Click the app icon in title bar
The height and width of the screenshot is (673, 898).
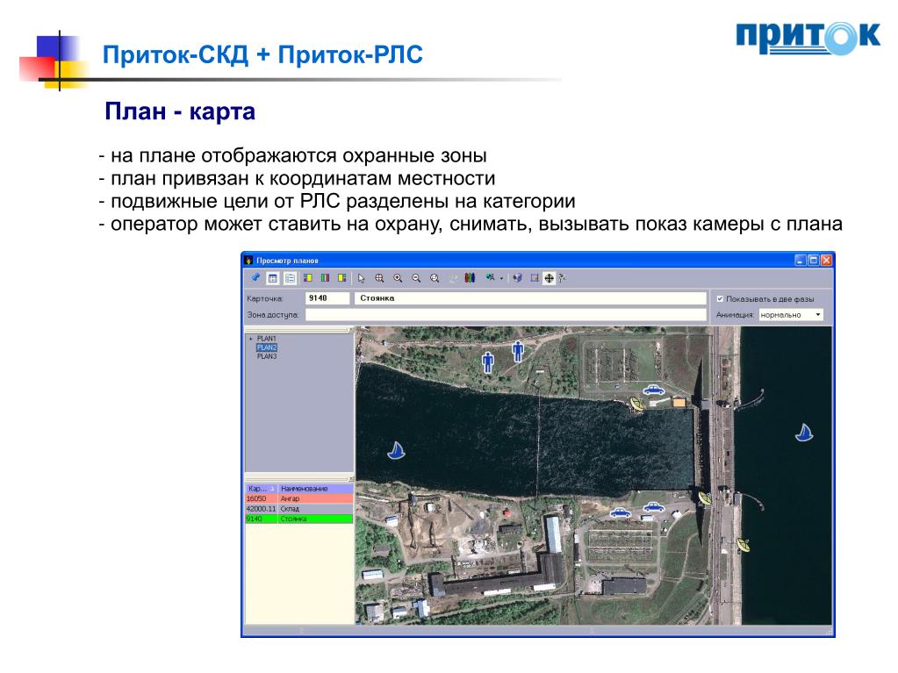tap(248, 261)
